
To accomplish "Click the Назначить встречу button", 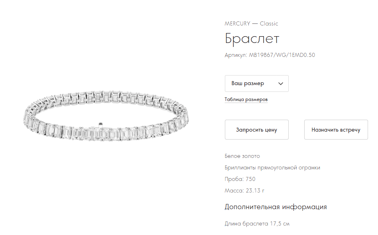I will [x=336, y=130].
